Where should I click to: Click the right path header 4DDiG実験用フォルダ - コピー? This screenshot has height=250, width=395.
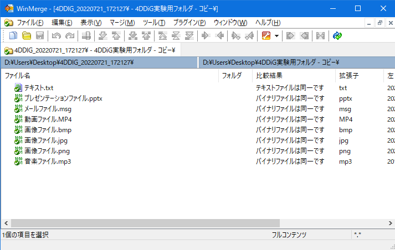pos(297,62)
